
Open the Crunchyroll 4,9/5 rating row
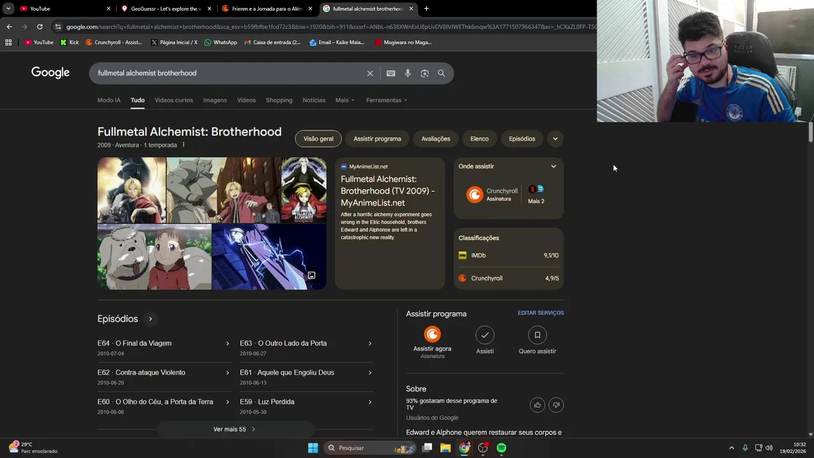(509, 278)
